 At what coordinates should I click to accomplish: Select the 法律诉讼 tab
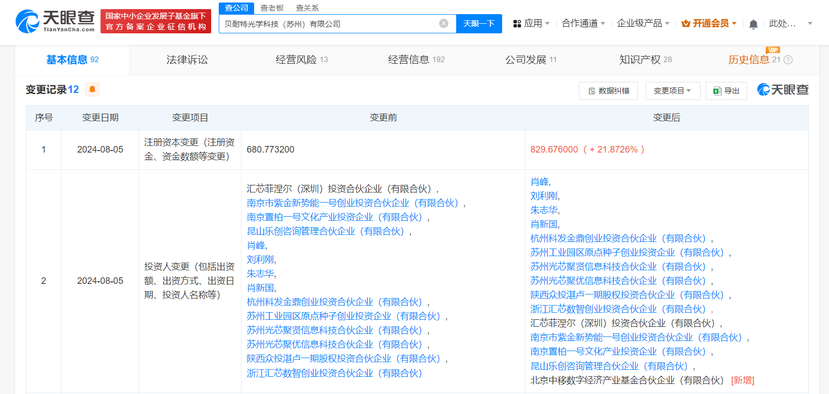click(187, 60)
